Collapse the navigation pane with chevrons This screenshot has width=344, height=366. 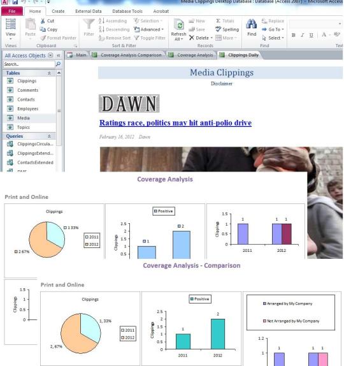[x=59, y=55]
